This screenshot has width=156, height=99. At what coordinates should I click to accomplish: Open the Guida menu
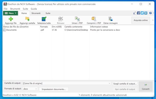click(34, 9)
